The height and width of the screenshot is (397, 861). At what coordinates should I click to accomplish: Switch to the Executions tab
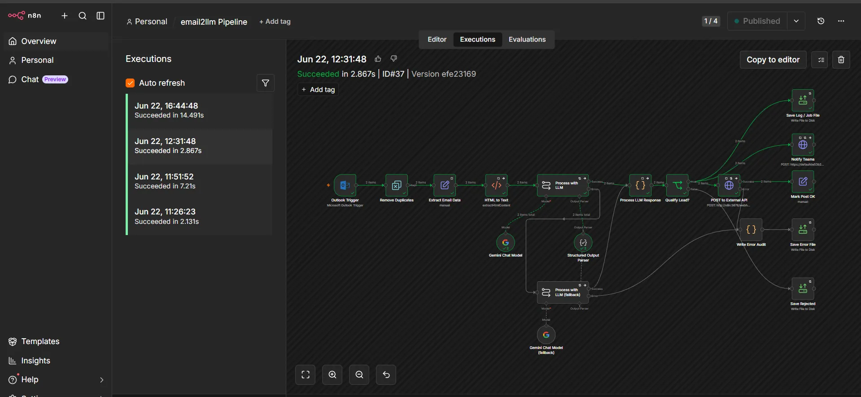point(478,39)
